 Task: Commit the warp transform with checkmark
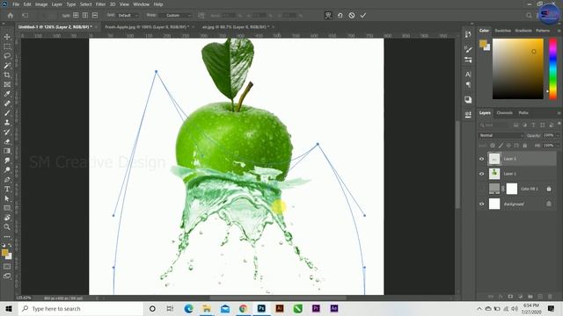363,16
